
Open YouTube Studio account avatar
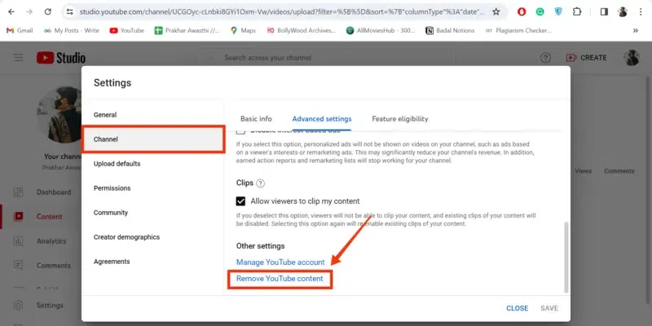point(632,58)
